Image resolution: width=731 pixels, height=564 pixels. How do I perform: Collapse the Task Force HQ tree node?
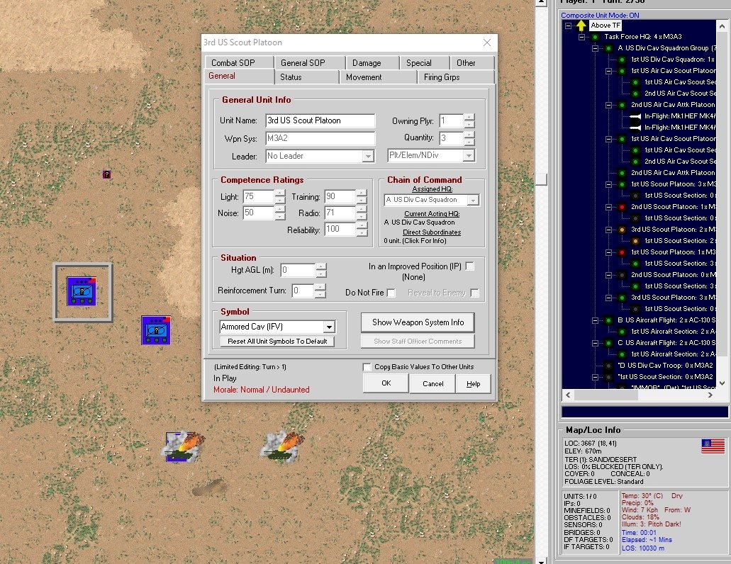(x=581, y=37)
